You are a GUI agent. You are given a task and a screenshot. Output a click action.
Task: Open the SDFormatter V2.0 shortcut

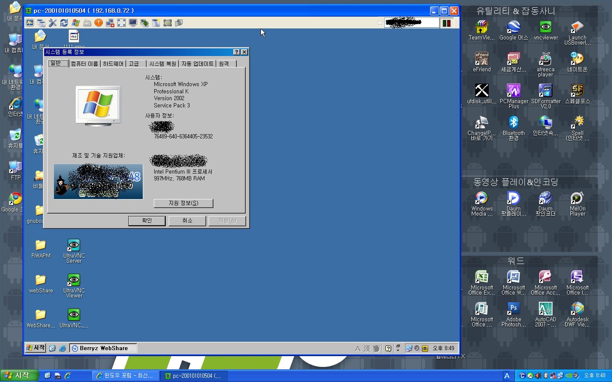[x=545, y=96]
